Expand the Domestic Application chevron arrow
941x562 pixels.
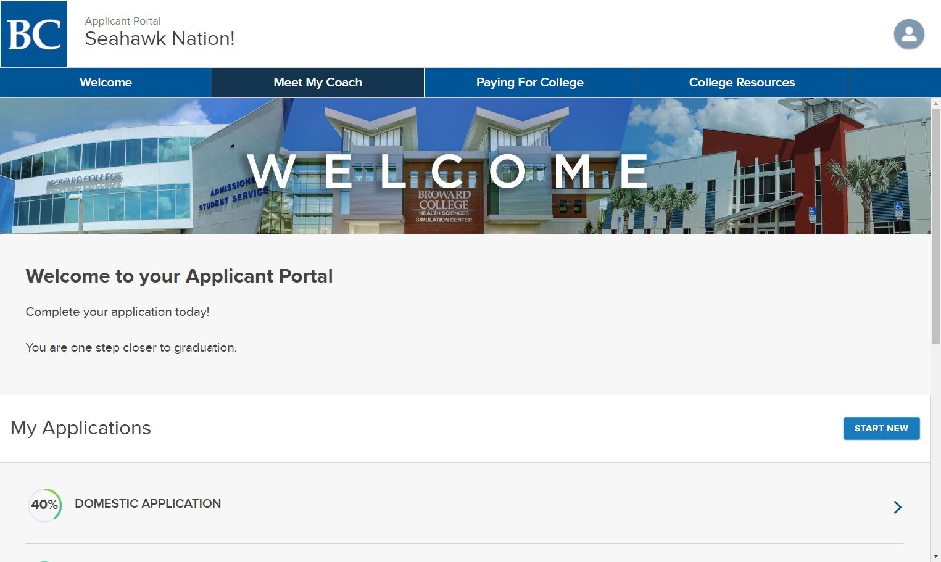click(898, 507)
